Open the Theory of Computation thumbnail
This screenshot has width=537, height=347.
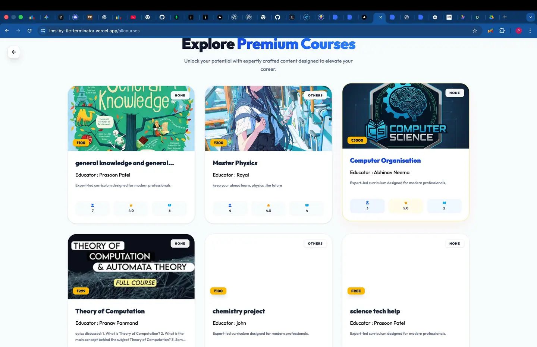(x=131, y=267)
